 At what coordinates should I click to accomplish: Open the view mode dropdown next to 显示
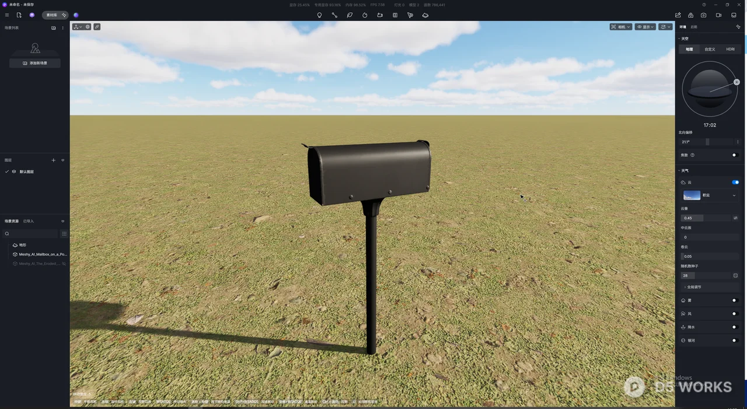click(665, 27)
